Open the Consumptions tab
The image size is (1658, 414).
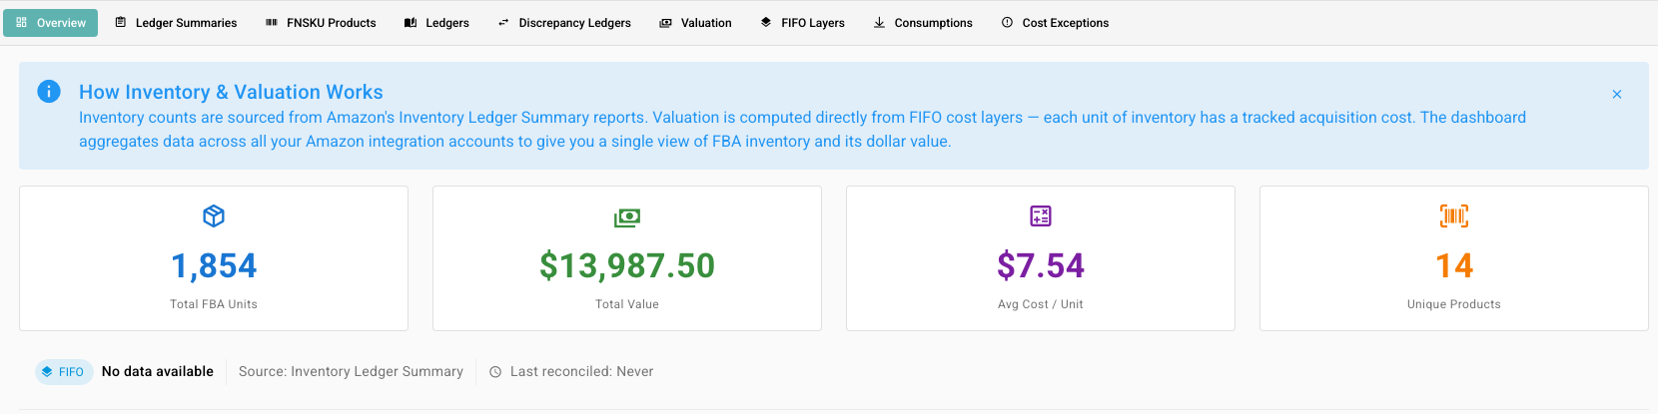click(x=923, y=23)
